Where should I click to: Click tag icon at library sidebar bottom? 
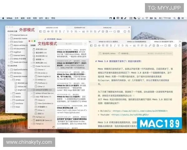click(x=53, y=127)
